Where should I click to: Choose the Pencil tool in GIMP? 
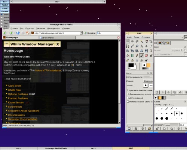(137, 55)
